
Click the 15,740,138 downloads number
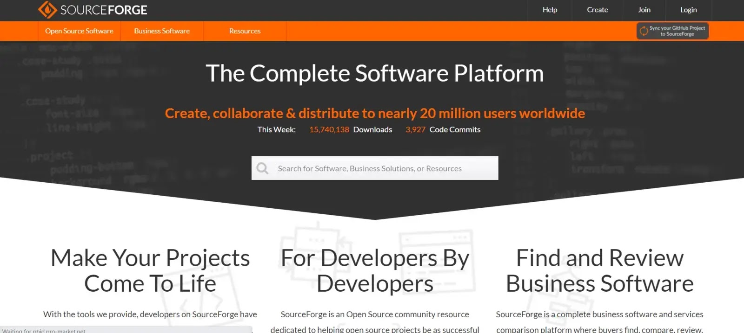click(329, 130)
